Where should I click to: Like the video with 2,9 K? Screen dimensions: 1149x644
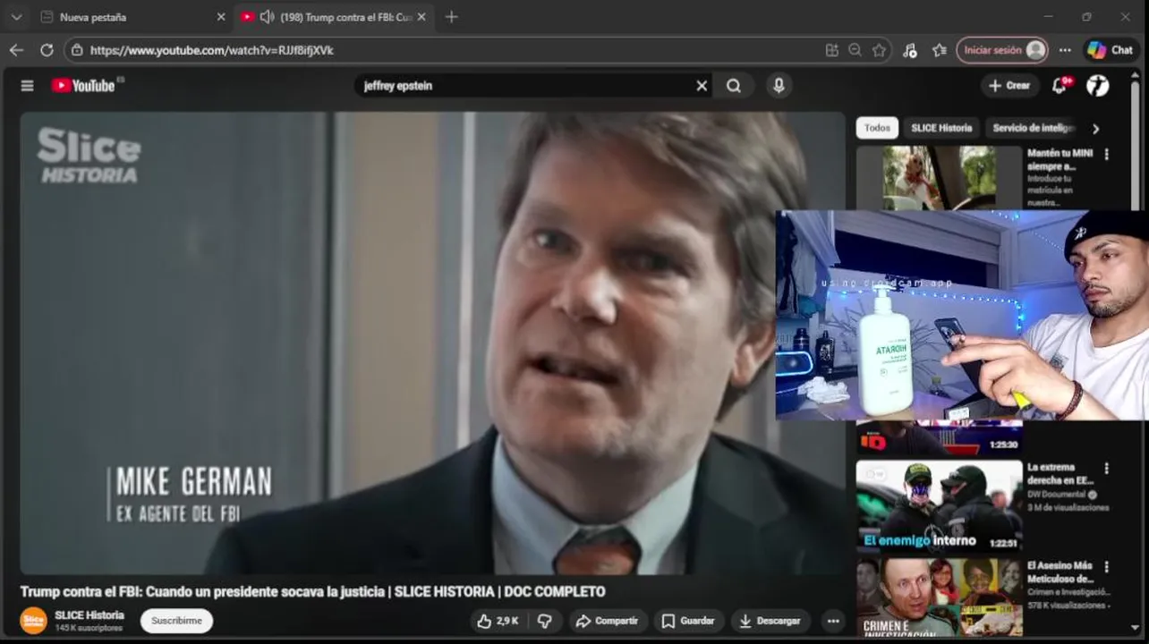click(498, 621)
